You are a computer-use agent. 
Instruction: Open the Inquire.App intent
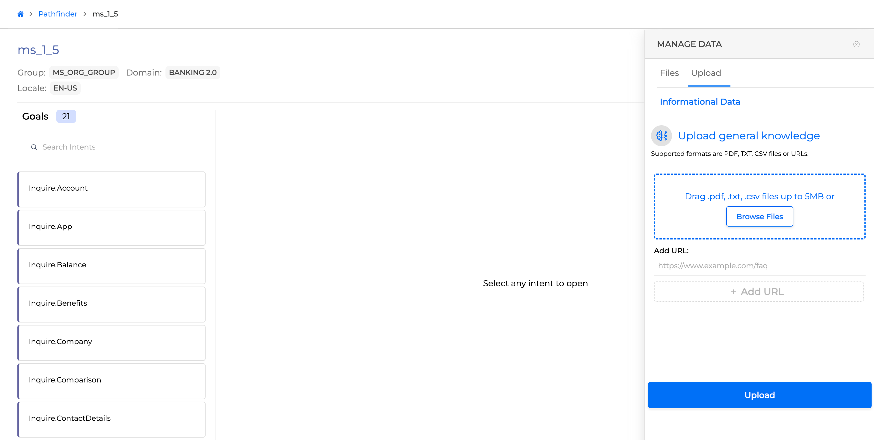click(111, 227)
